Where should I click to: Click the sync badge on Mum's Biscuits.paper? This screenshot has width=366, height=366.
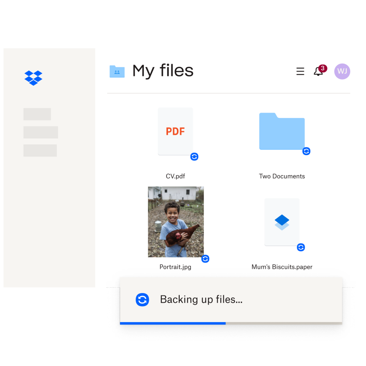301,247
